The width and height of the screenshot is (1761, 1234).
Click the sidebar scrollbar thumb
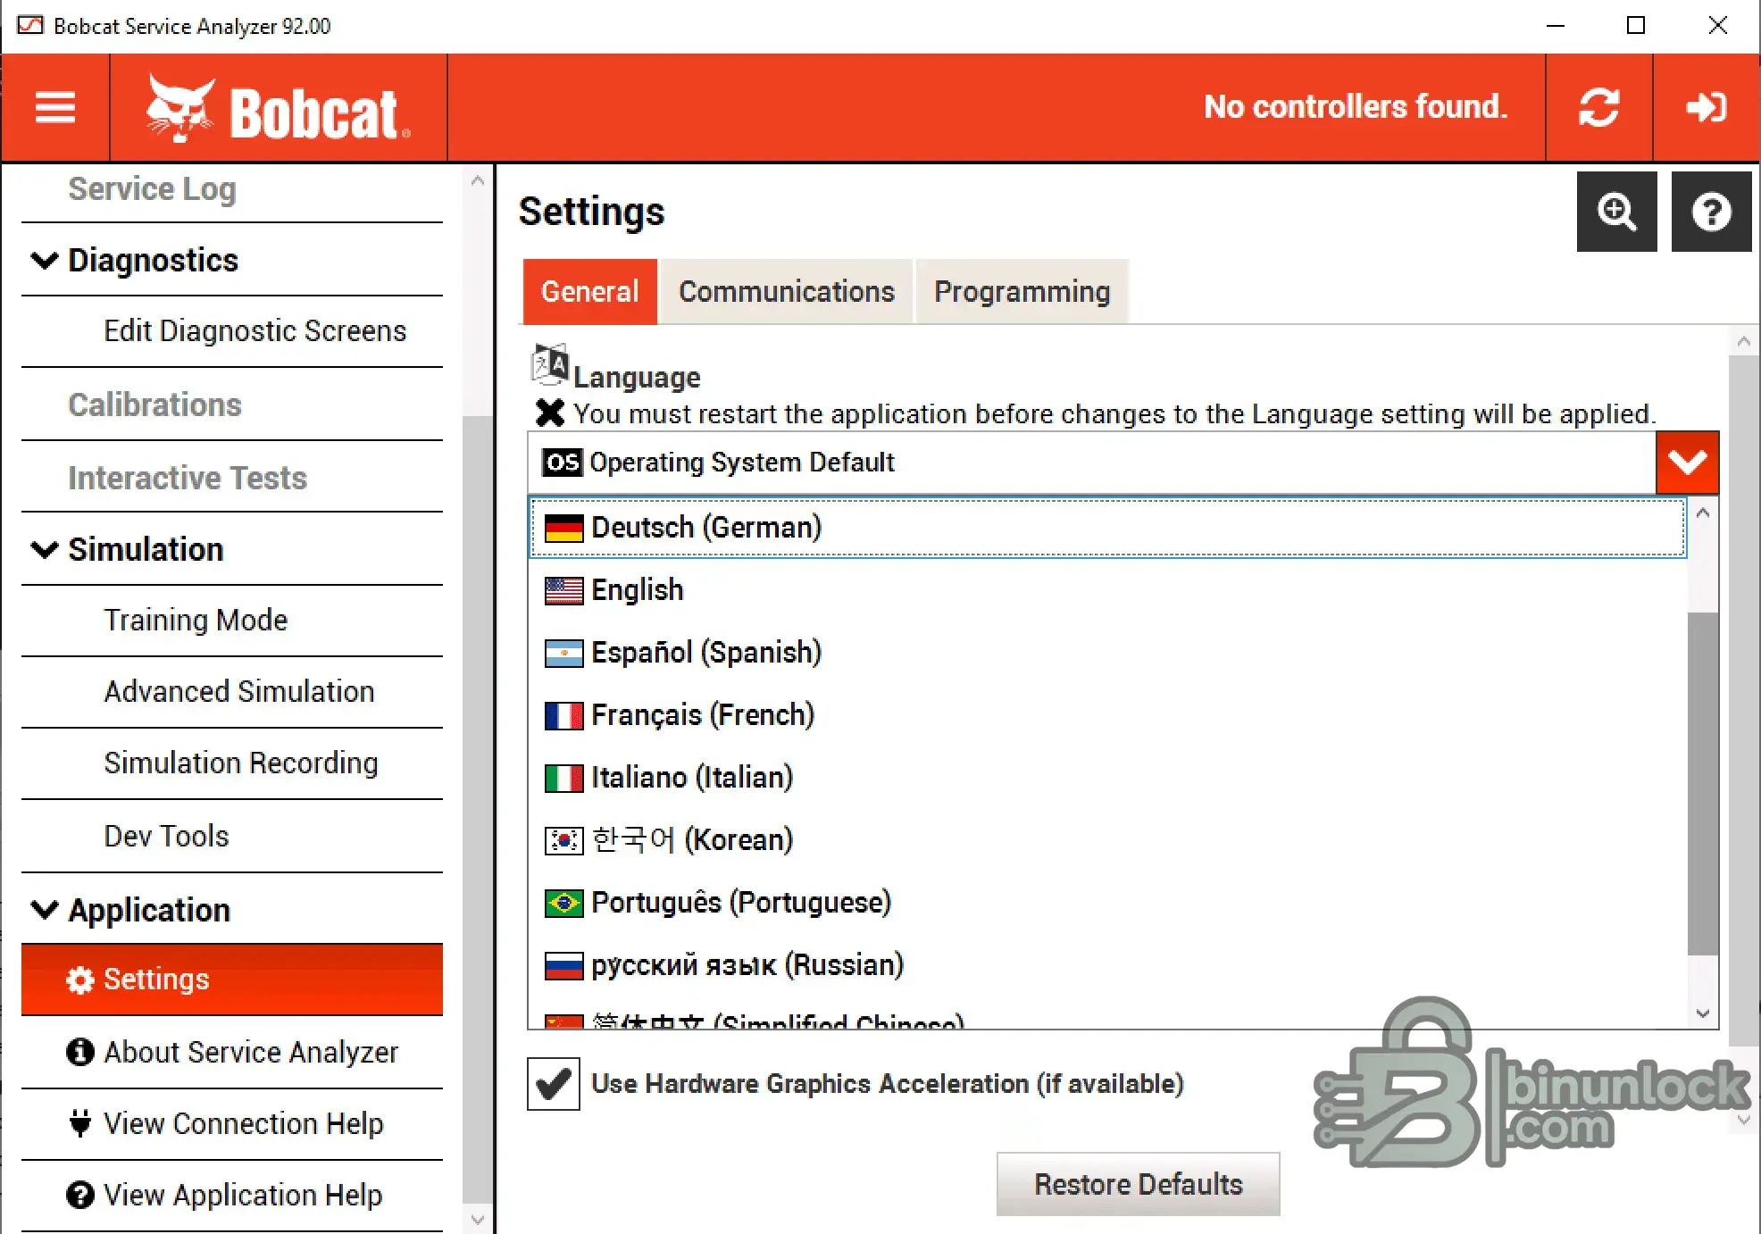[478, 810]
